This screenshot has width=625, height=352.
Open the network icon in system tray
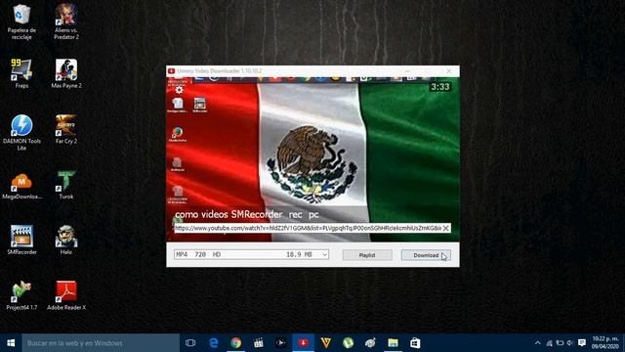tap(550, 343)
